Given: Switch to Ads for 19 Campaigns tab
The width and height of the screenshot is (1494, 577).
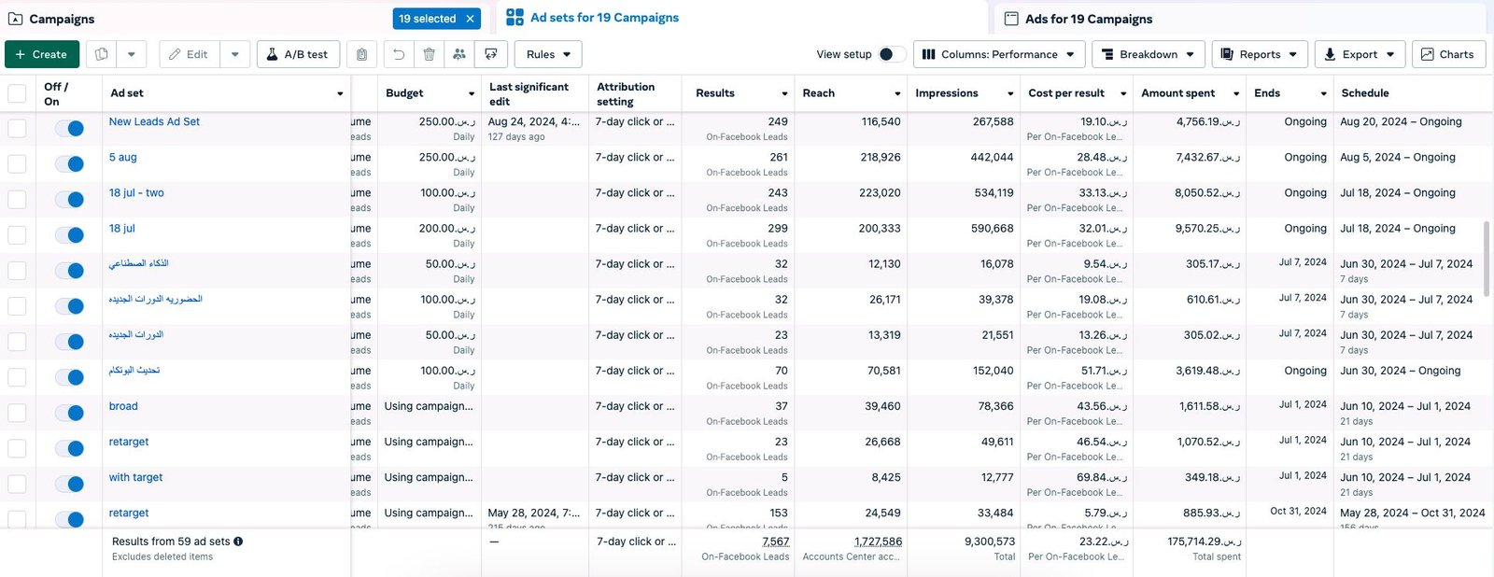Looking at the screenshot, I should pos(1088,19).
